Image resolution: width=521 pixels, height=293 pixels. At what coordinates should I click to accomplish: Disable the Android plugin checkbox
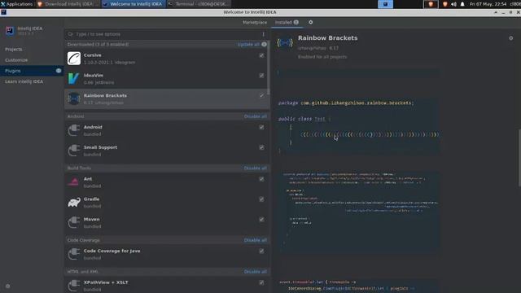261,127
